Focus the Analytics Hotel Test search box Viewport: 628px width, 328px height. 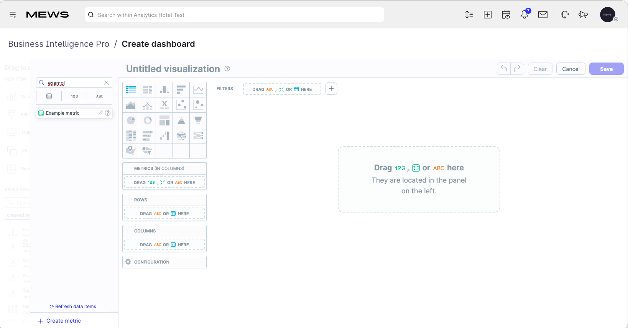pyautogui.click(x=234, y=15)
